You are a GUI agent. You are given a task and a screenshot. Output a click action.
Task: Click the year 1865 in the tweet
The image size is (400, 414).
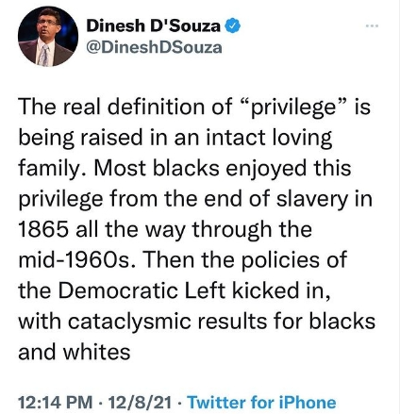click(43, 230)
